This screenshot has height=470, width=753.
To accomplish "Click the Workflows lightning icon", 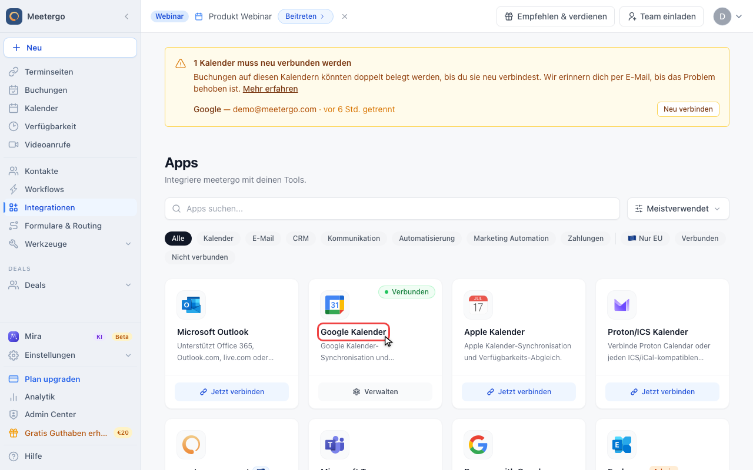I will 14,189.
